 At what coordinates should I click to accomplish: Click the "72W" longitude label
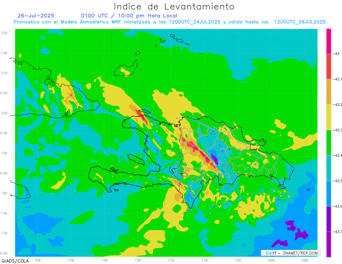tap(171, 260)
